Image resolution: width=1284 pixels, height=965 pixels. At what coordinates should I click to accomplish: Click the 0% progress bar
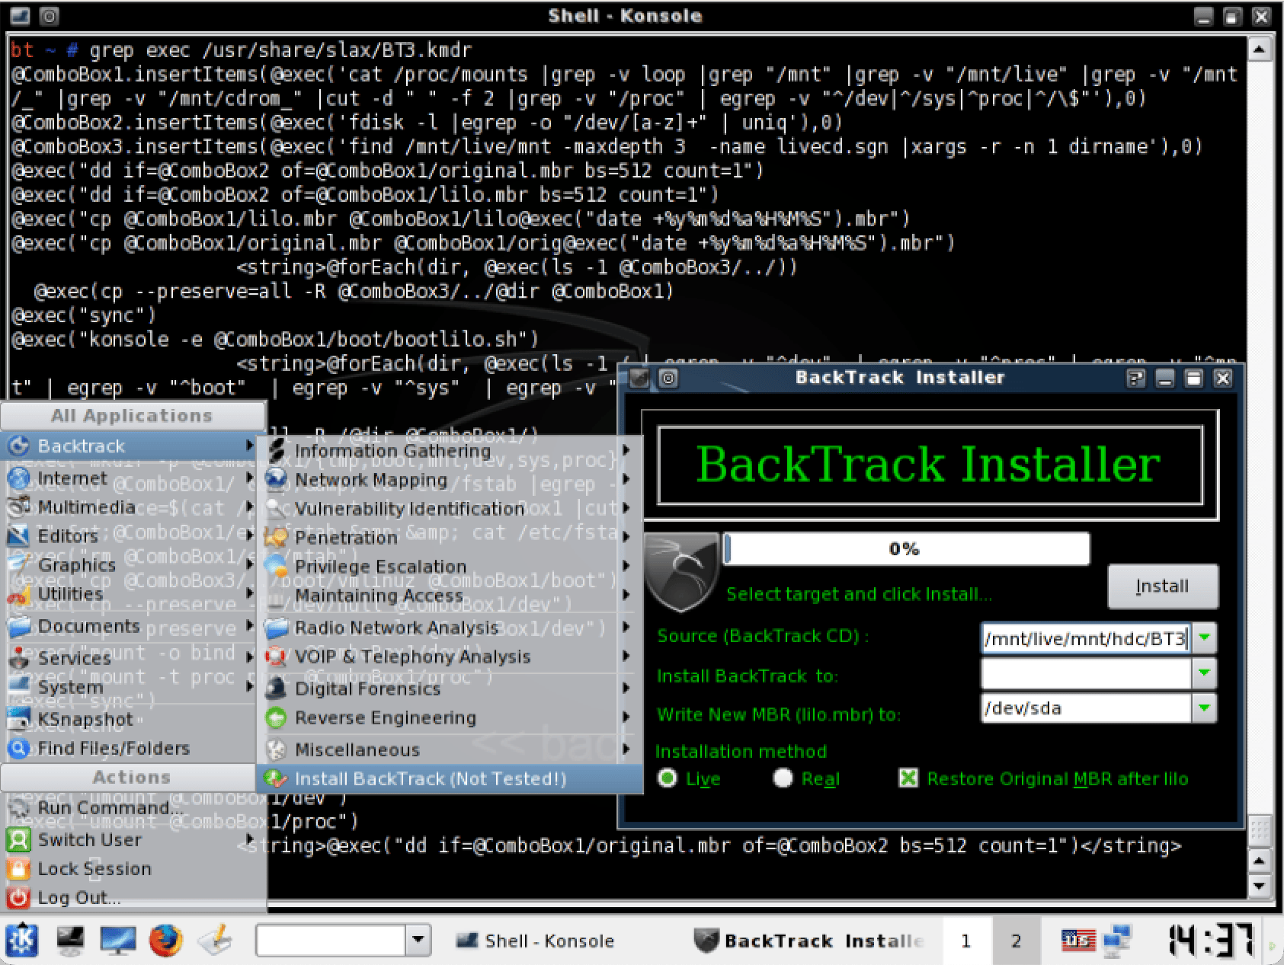[x=906, y=548]
